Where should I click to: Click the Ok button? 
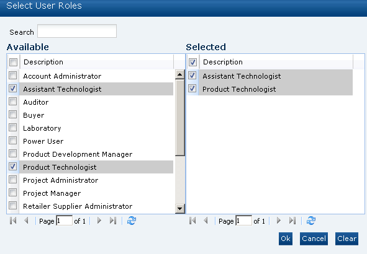point(286,239)
